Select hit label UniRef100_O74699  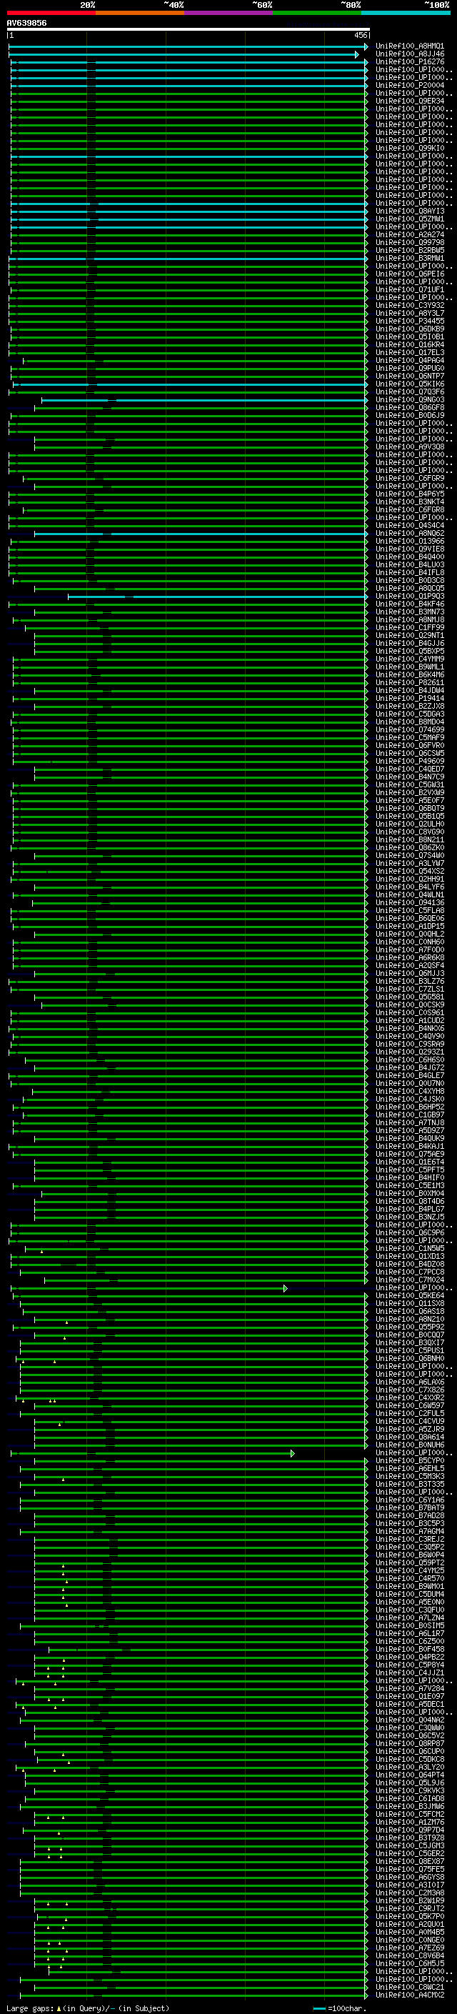click(409, 730)
